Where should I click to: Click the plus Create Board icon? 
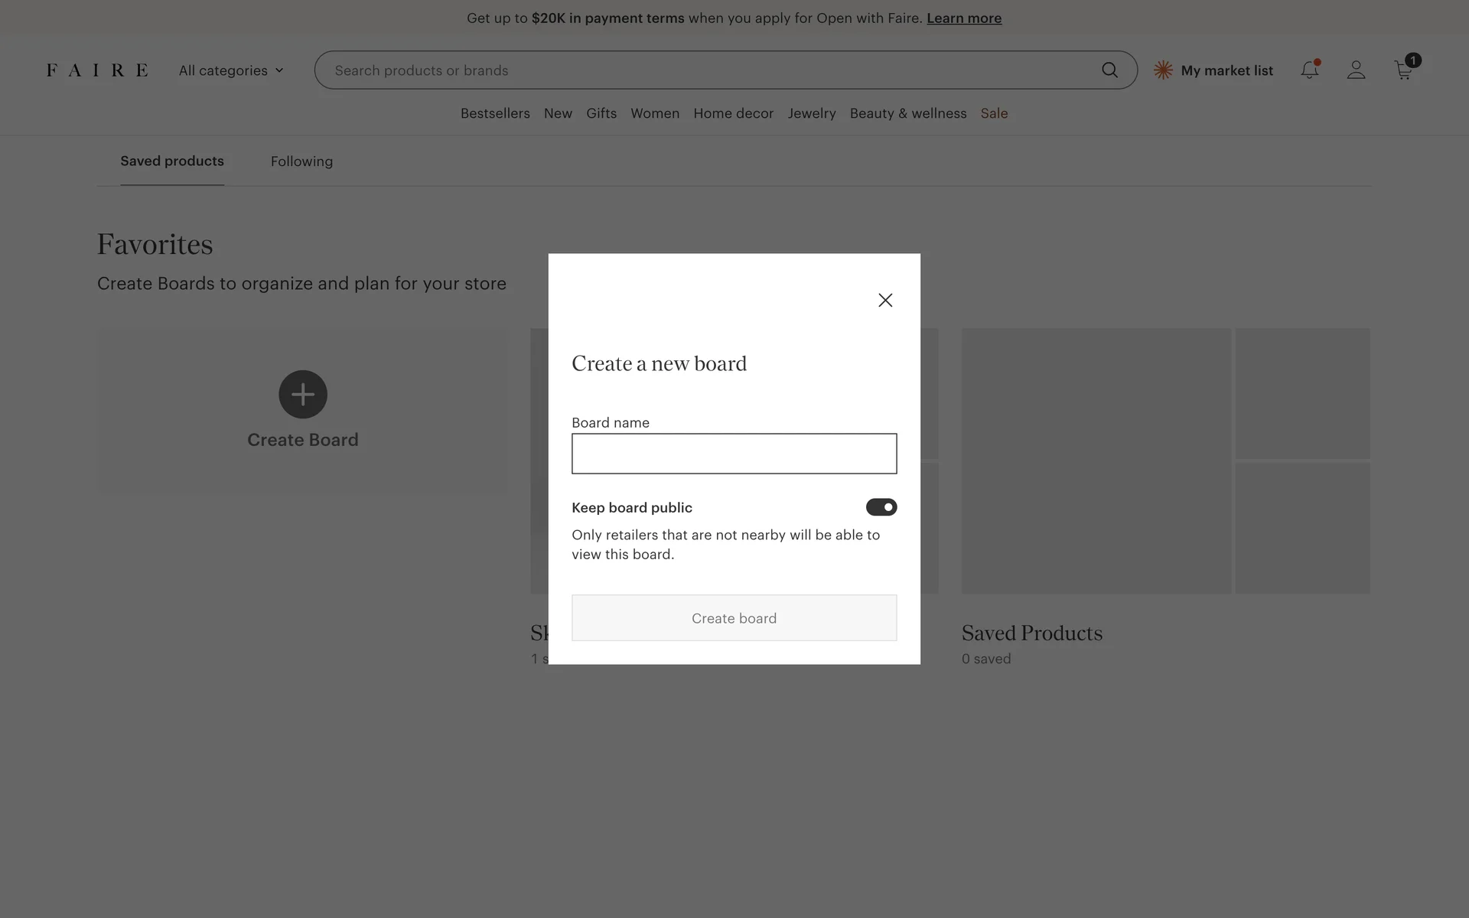303,395
